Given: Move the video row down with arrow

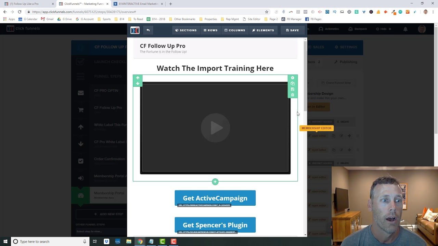Looking at the screenshot, I should 138,83.
